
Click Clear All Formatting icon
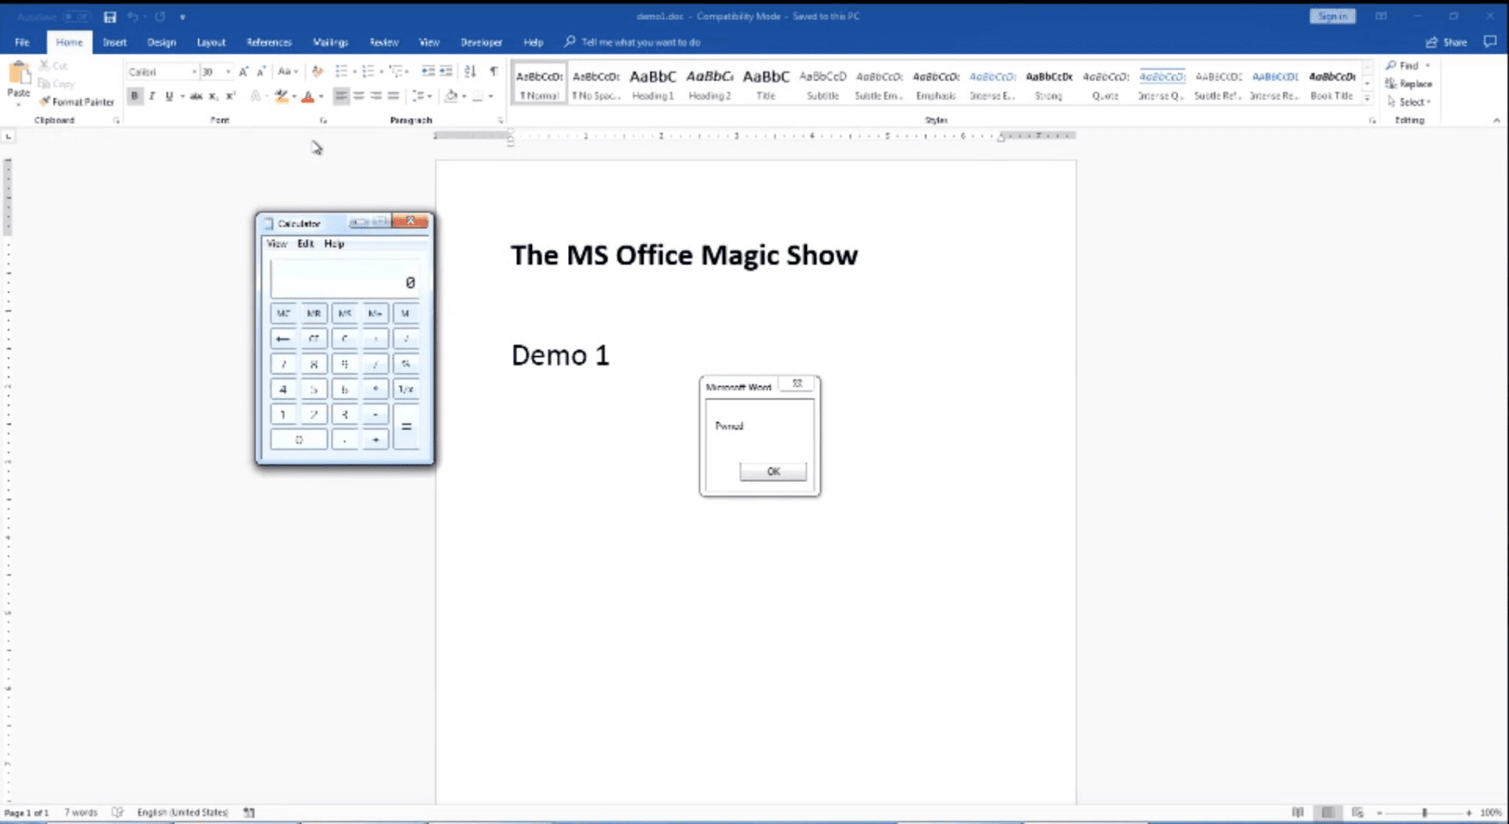[318, 71]
